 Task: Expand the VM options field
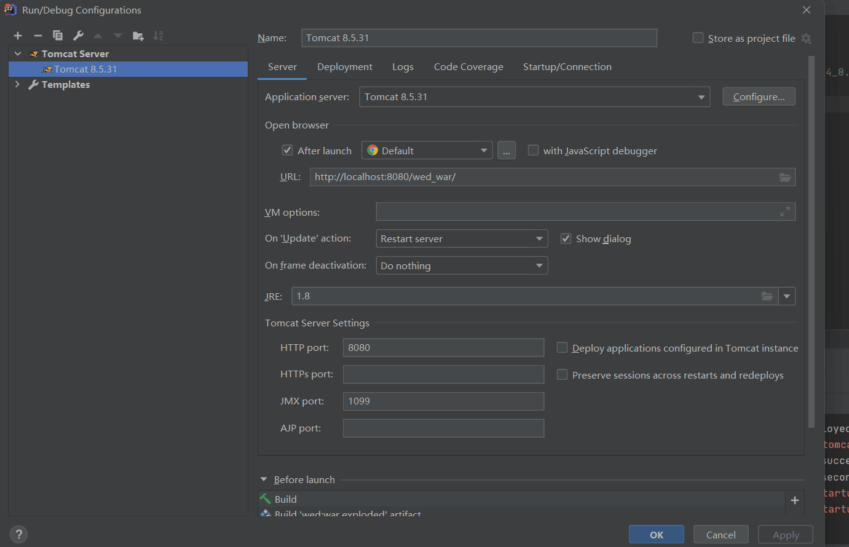click(785, 211)
